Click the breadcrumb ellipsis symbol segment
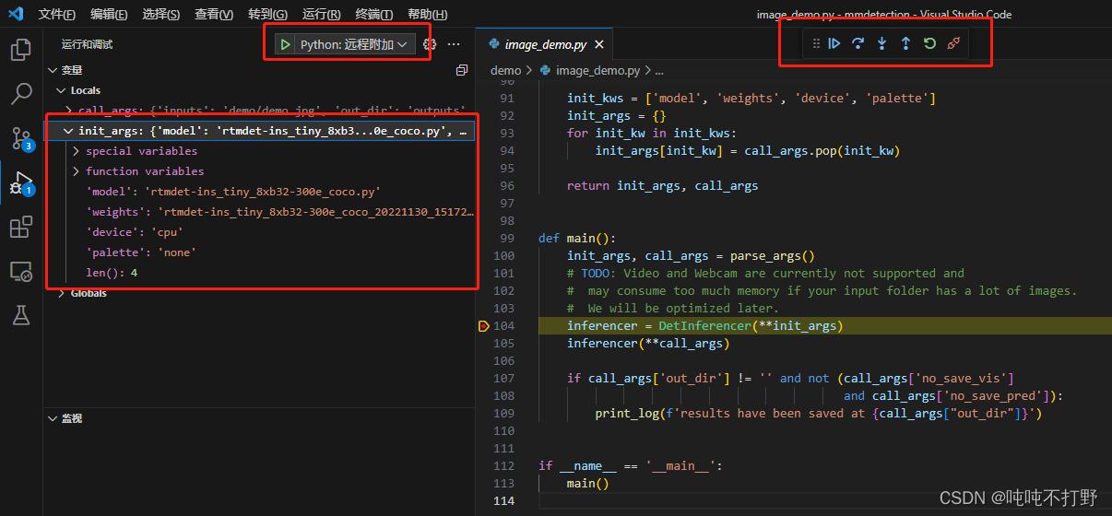 tap(659, 70)
